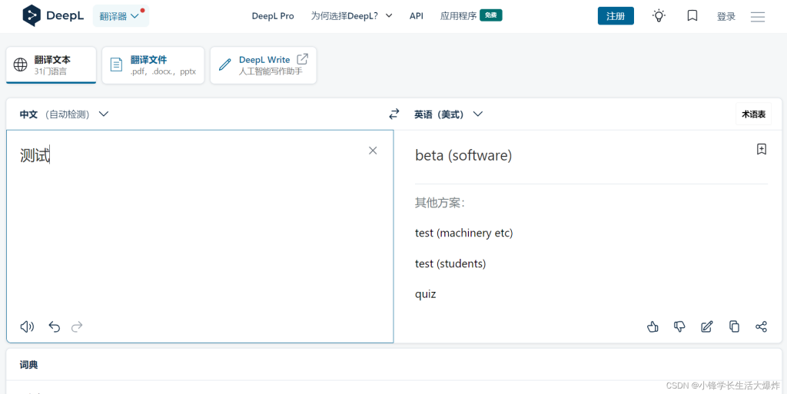Copy translation to clipboard
Screen dimensions: 787x394
[x=734, y=327]
